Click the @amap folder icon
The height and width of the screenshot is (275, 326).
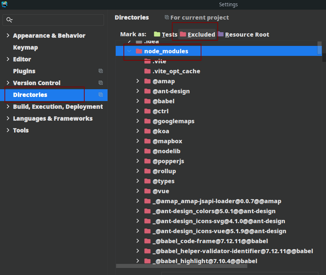point(148,81)
